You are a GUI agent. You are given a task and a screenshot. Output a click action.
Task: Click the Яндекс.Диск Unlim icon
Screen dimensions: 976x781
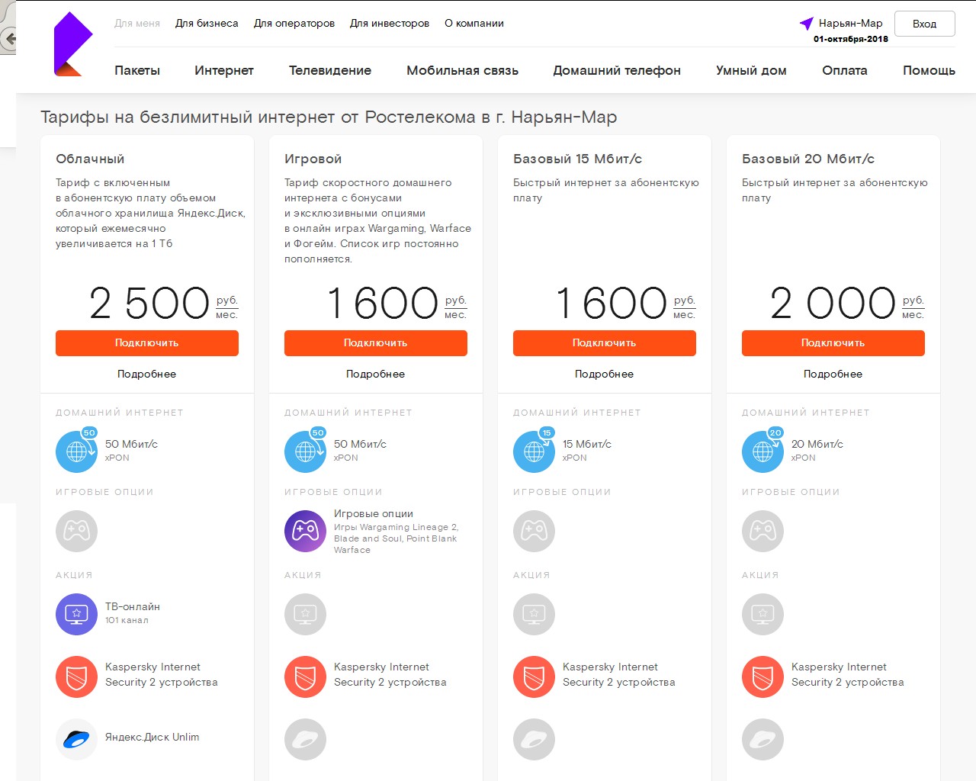pos(76,739)
